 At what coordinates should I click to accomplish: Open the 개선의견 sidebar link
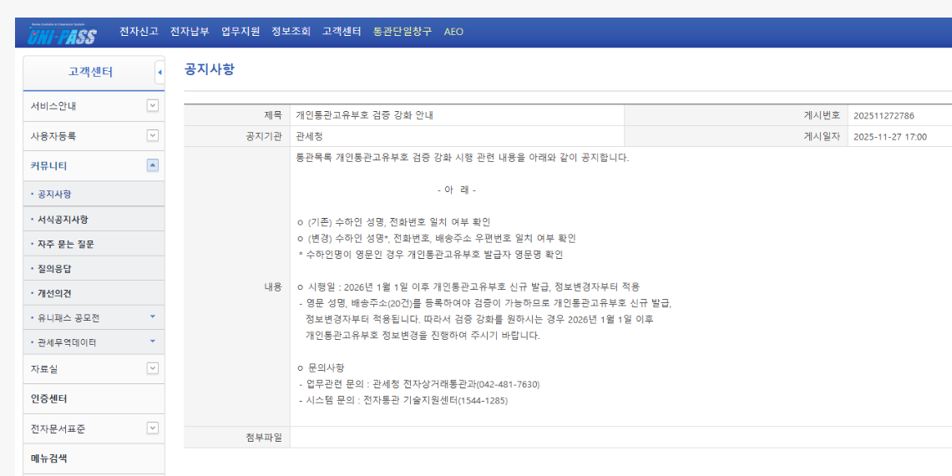tap(54, 293)
